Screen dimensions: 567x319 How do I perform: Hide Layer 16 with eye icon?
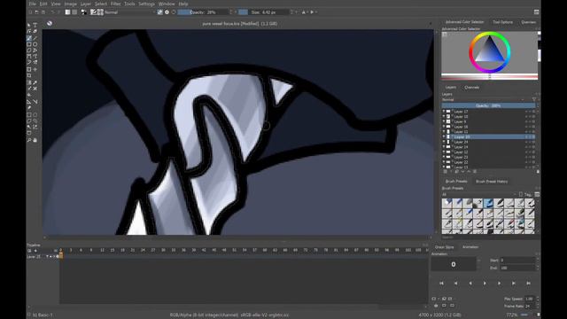tap(444, 127)
